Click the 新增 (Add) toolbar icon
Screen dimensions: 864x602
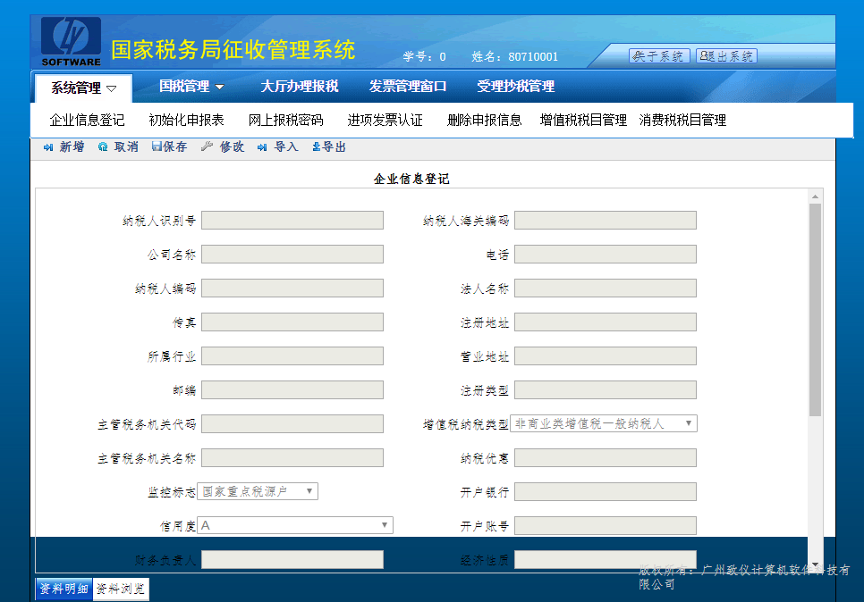pos(48,147)
